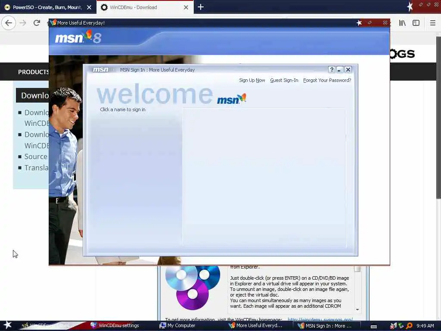This screenshot has width=441, height=331.
Task: Minimize the MSN Sign In dialog
Action: pos(339,69)
